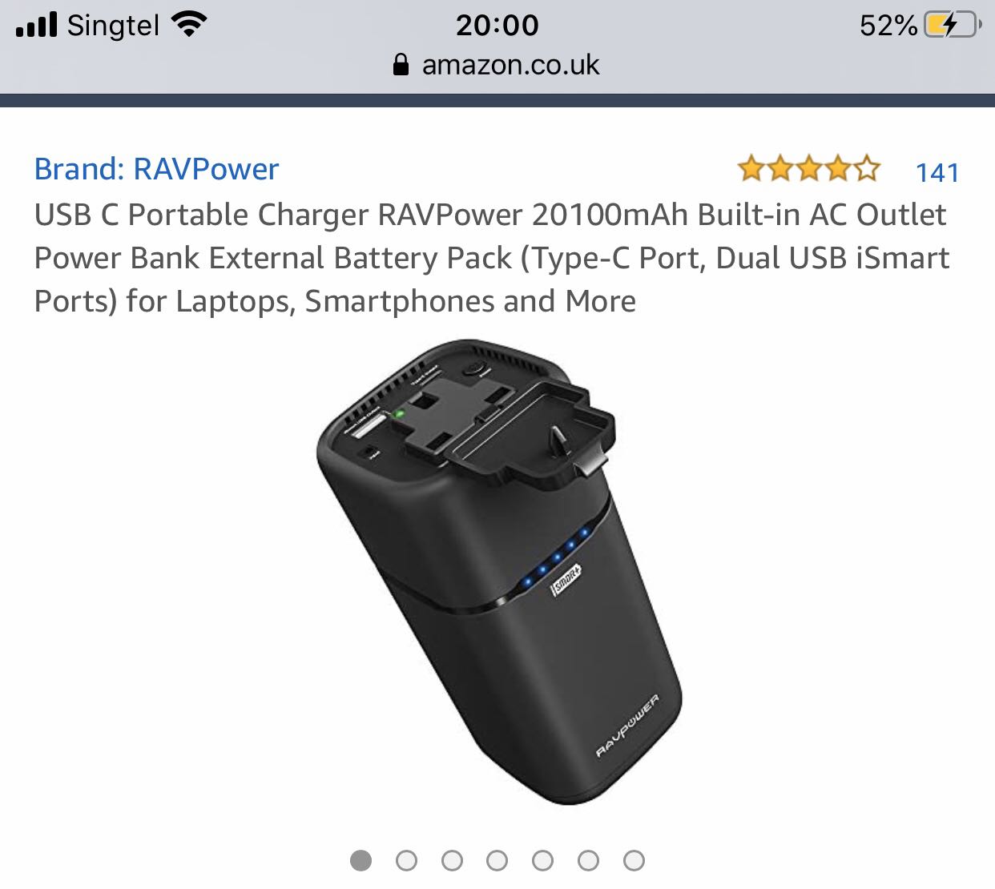This screenshot has height=889, width=995.
Task: Select the seventh image carousel dot
Action: [634, 860]
